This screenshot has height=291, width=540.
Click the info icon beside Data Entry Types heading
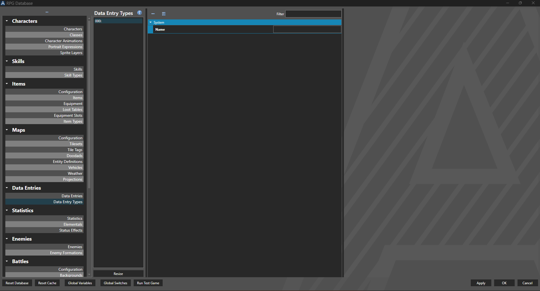tap(139, 13)
